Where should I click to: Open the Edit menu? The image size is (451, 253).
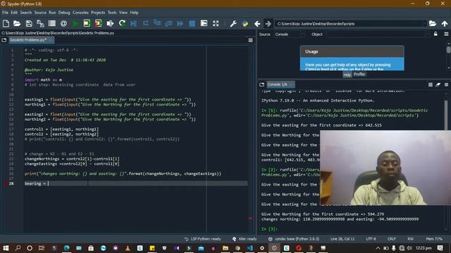14,13
